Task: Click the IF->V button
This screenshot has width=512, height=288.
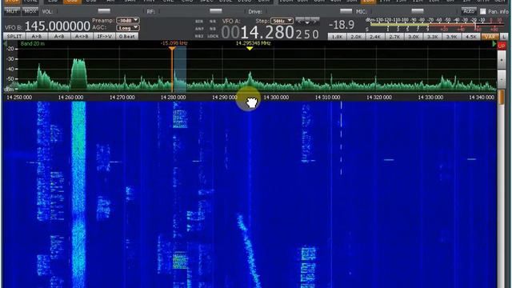Action: (x=104, y=36)
